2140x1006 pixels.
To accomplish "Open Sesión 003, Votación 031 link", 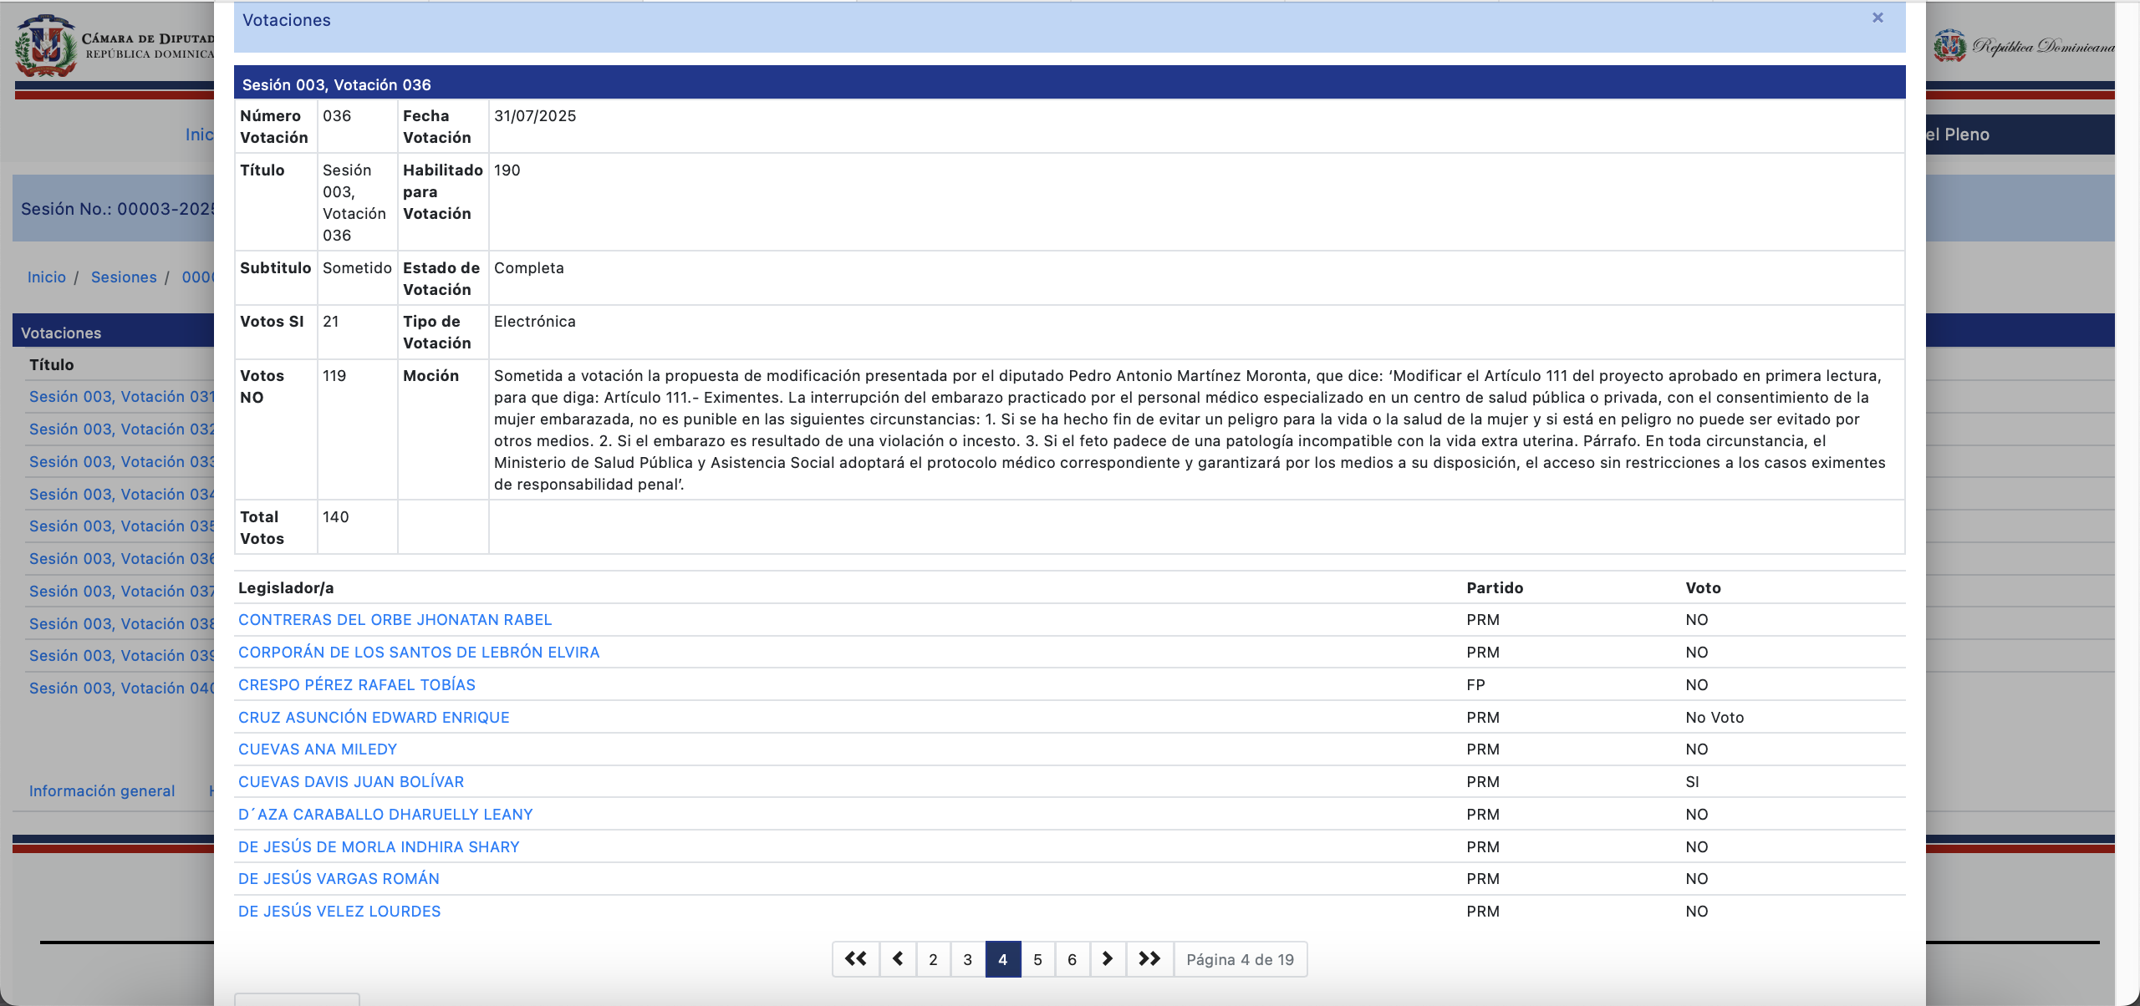I will tap(121, 397).
